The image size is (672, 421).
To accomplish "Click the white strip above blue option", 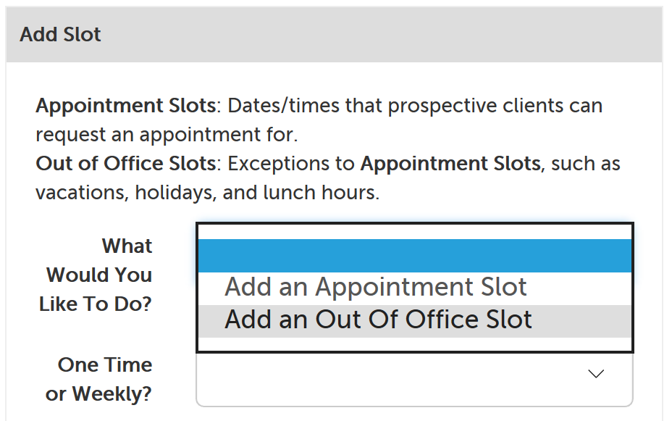I will tap(415, 232).
